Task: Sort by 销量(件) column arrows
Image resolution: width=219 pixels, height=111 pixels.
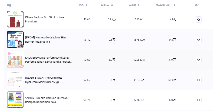Action: tap(112, 5)
